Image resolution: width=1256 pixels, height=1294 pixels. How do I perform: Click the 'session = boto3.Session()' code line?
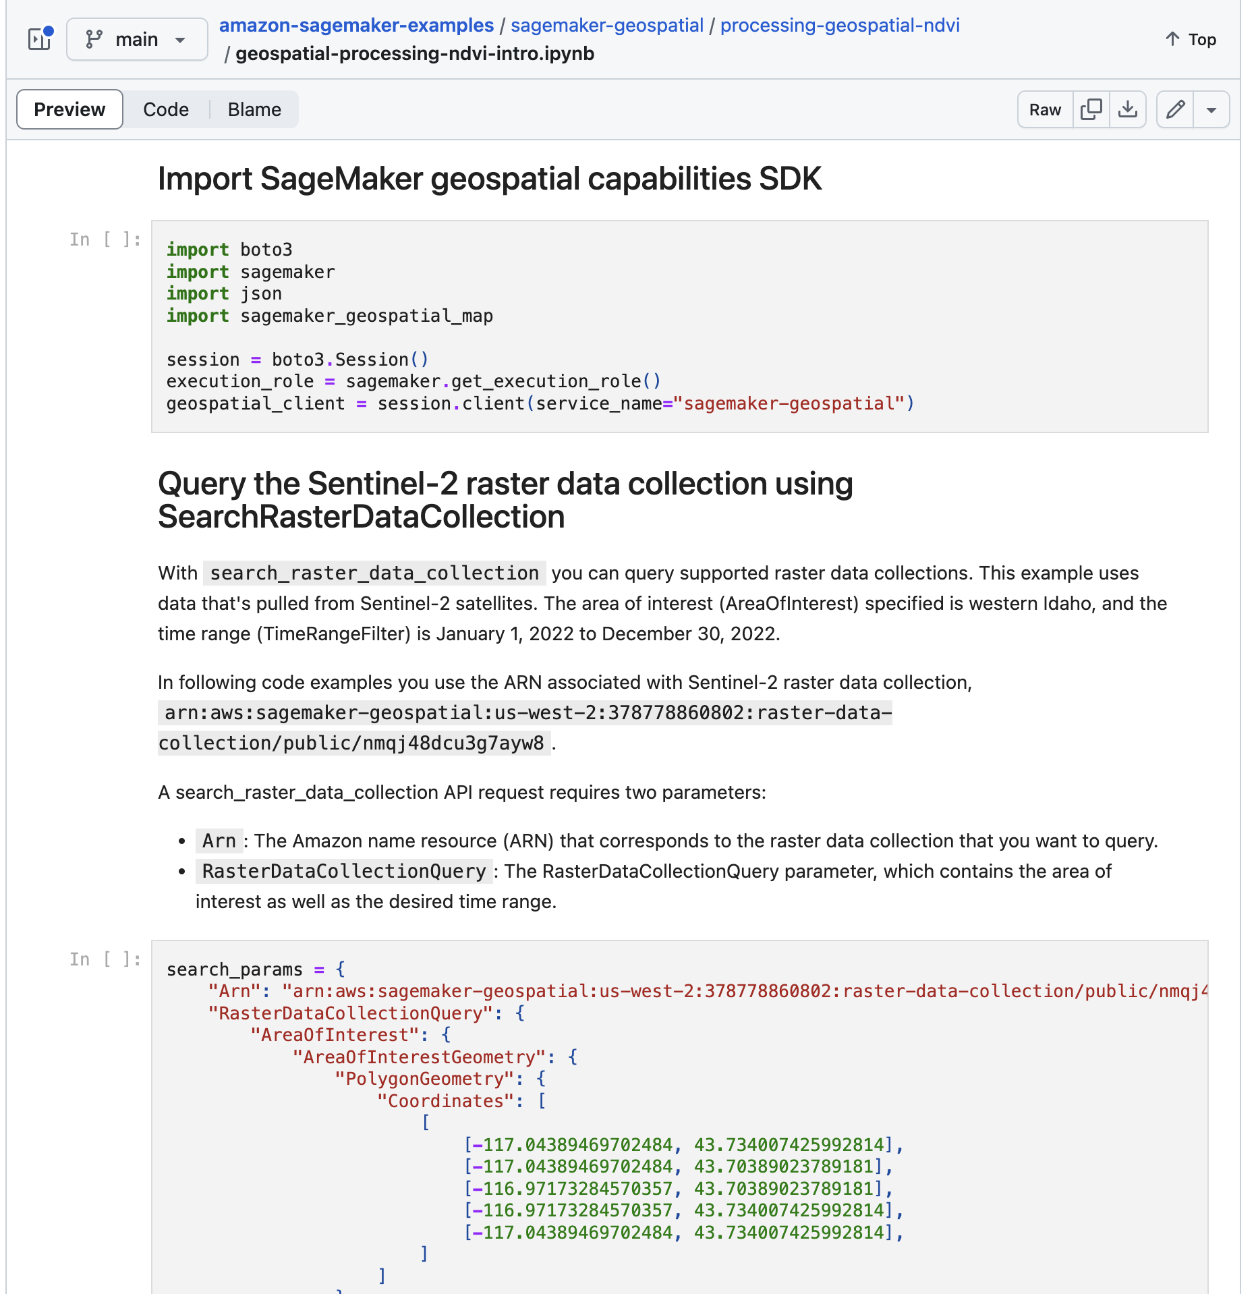point(297,360)
